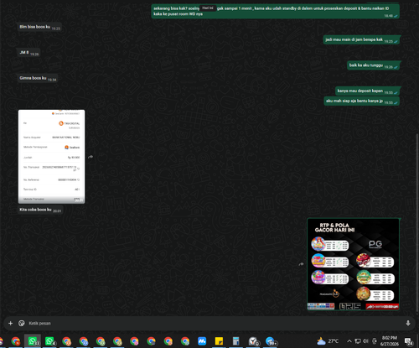
Task: Open network settings from the tray
Action: (x=358, y=341)
